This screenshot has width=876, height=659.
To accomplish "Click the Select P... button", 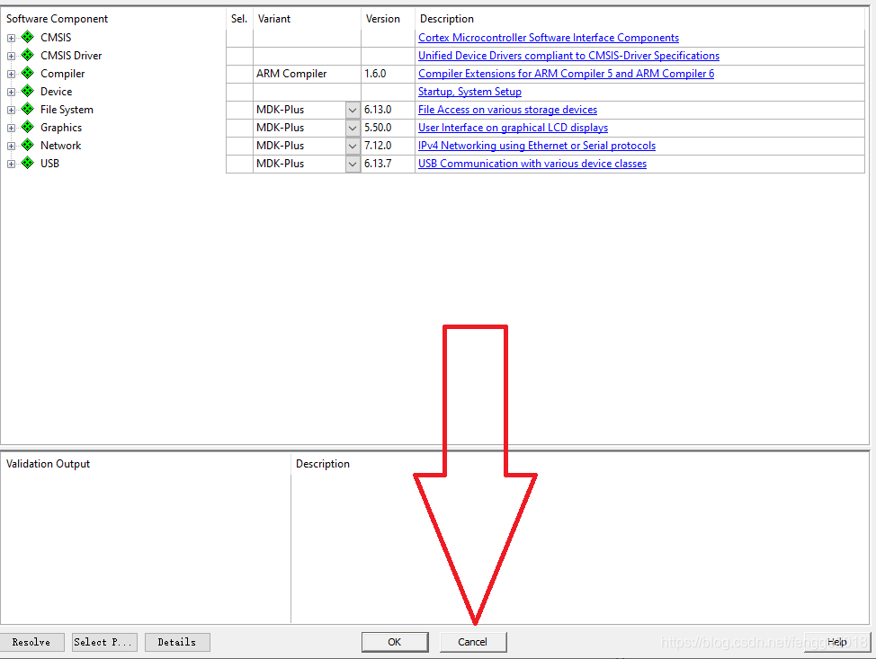I will point(104,642).
